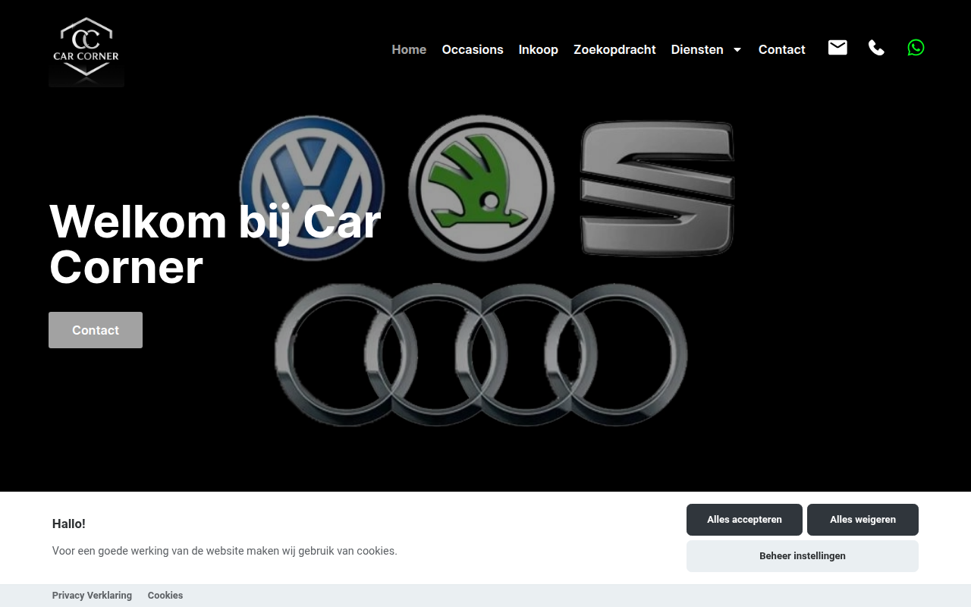
Task: Open the email envelope icon
Action: (x=837, y=48)
